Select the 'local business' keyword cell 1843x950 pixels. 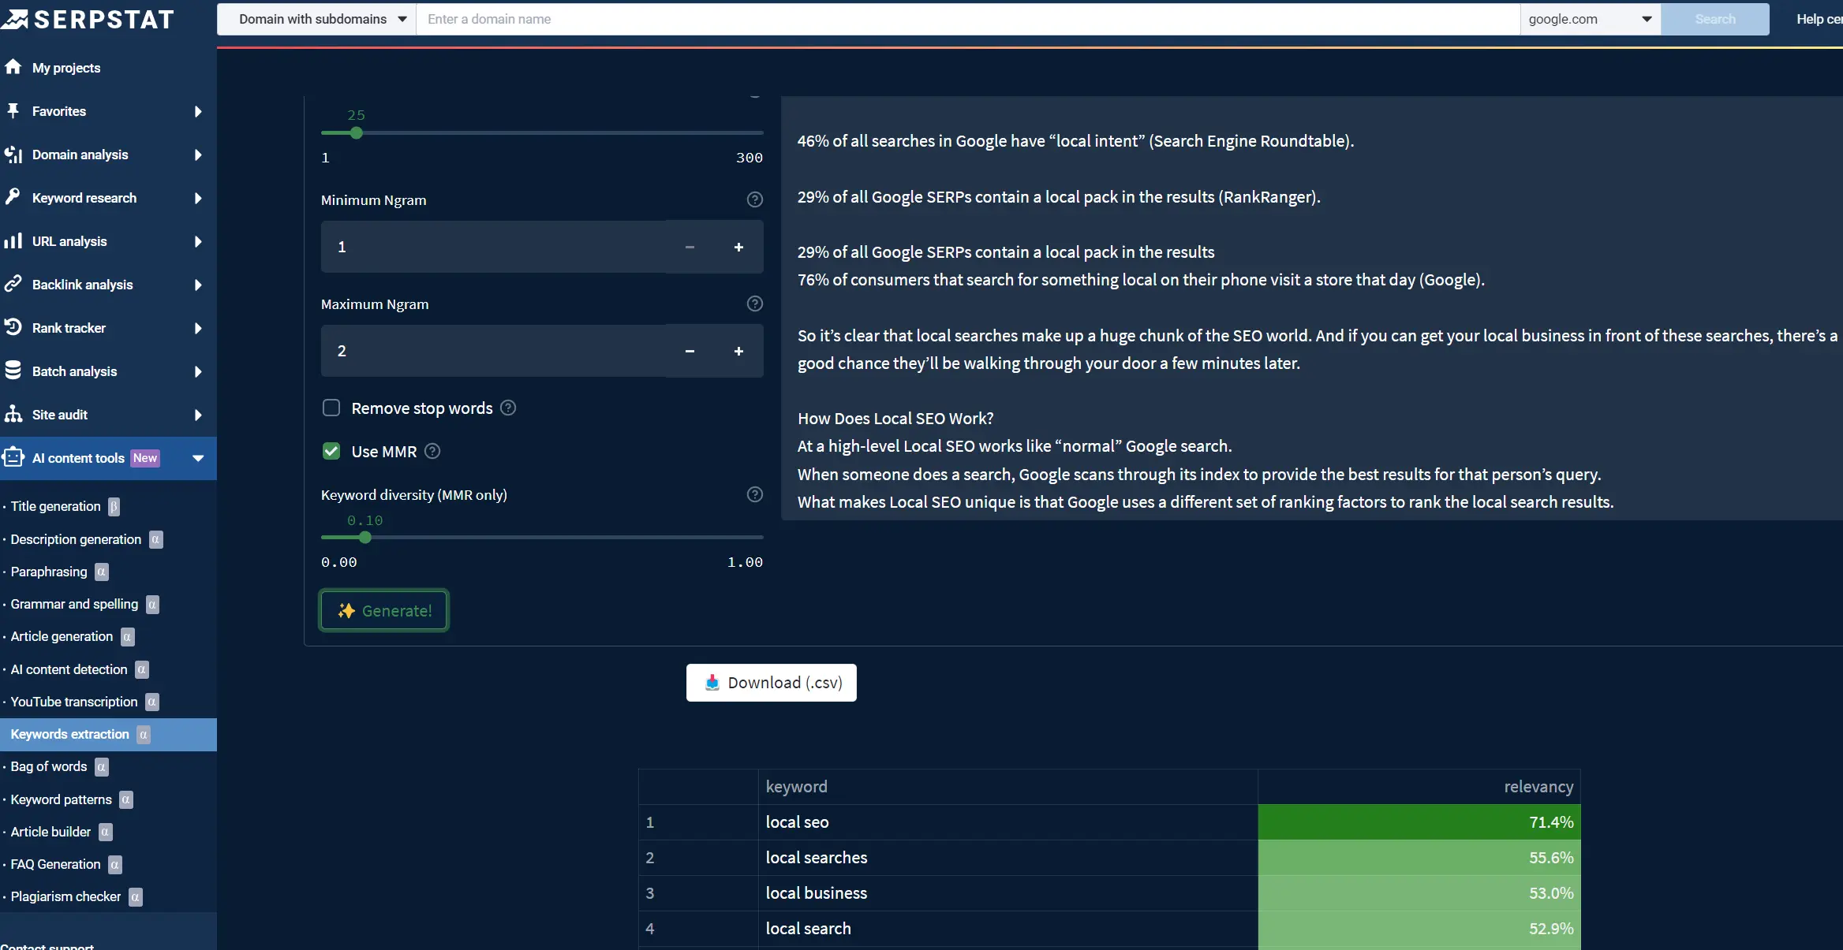(x=1007, y=893)
